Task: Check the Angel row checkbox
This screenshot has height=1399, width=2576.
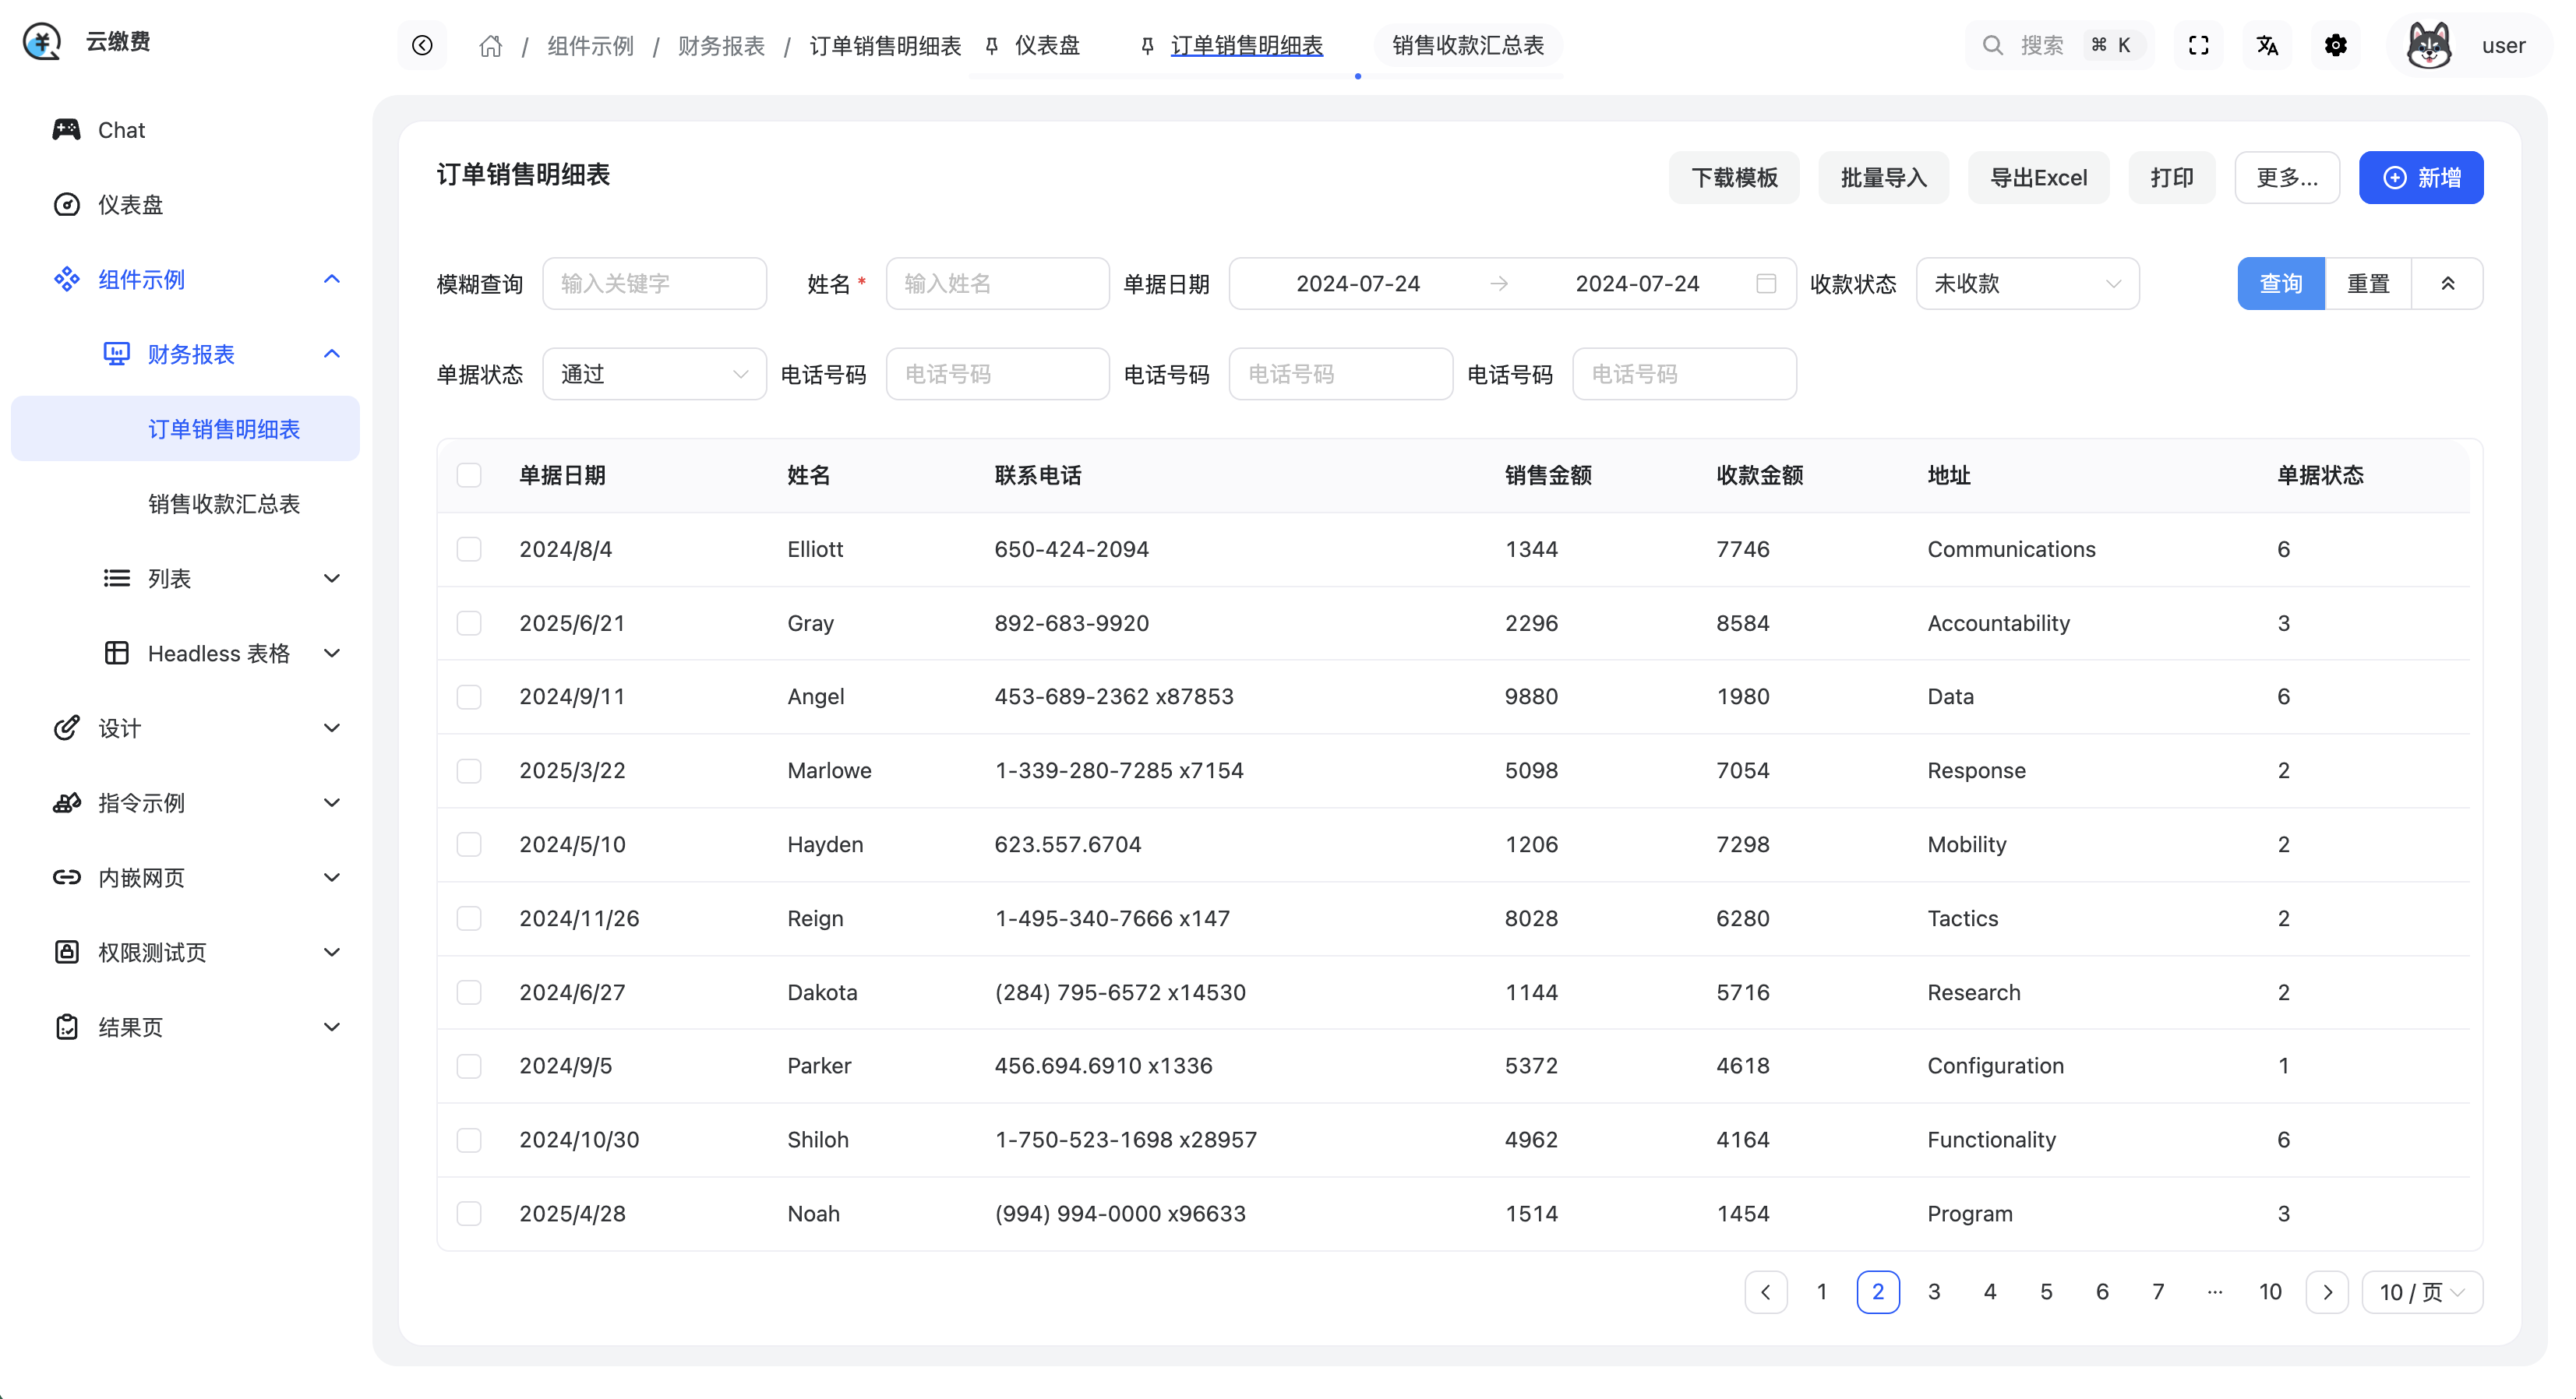Action: point(469,696)
